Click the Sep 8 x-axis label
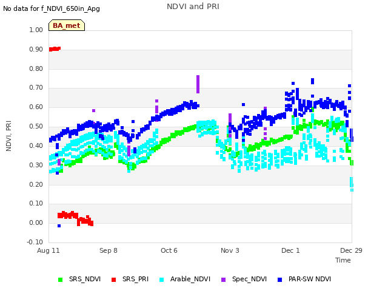Screen dimensions: 388x291 click(109, 250)
